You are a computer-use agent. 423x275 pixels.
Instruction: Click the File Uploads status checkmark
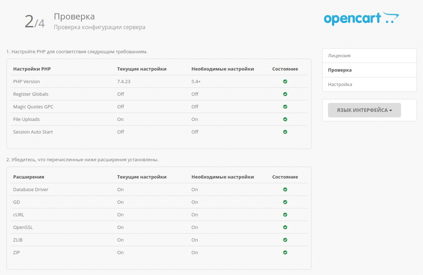(x=285, y=119)
